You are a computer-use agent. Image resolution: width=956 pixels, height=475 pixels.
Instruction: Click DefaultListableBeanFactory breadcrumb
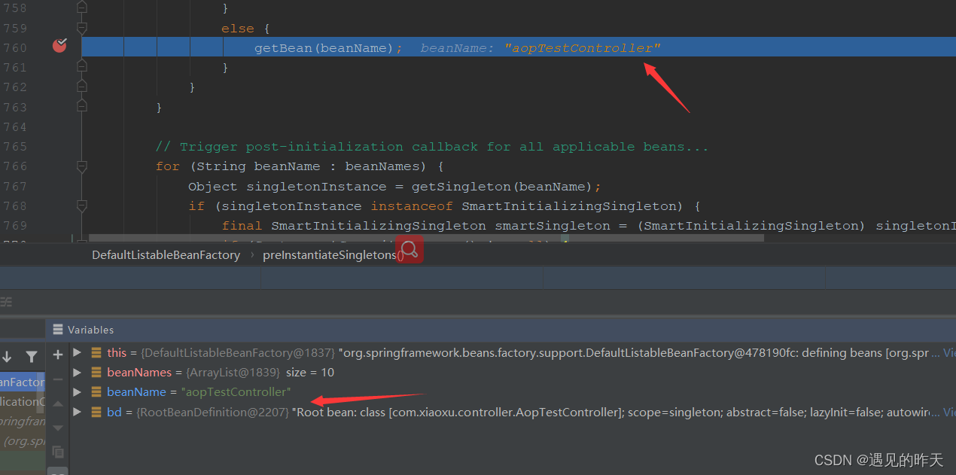point(166,255)
